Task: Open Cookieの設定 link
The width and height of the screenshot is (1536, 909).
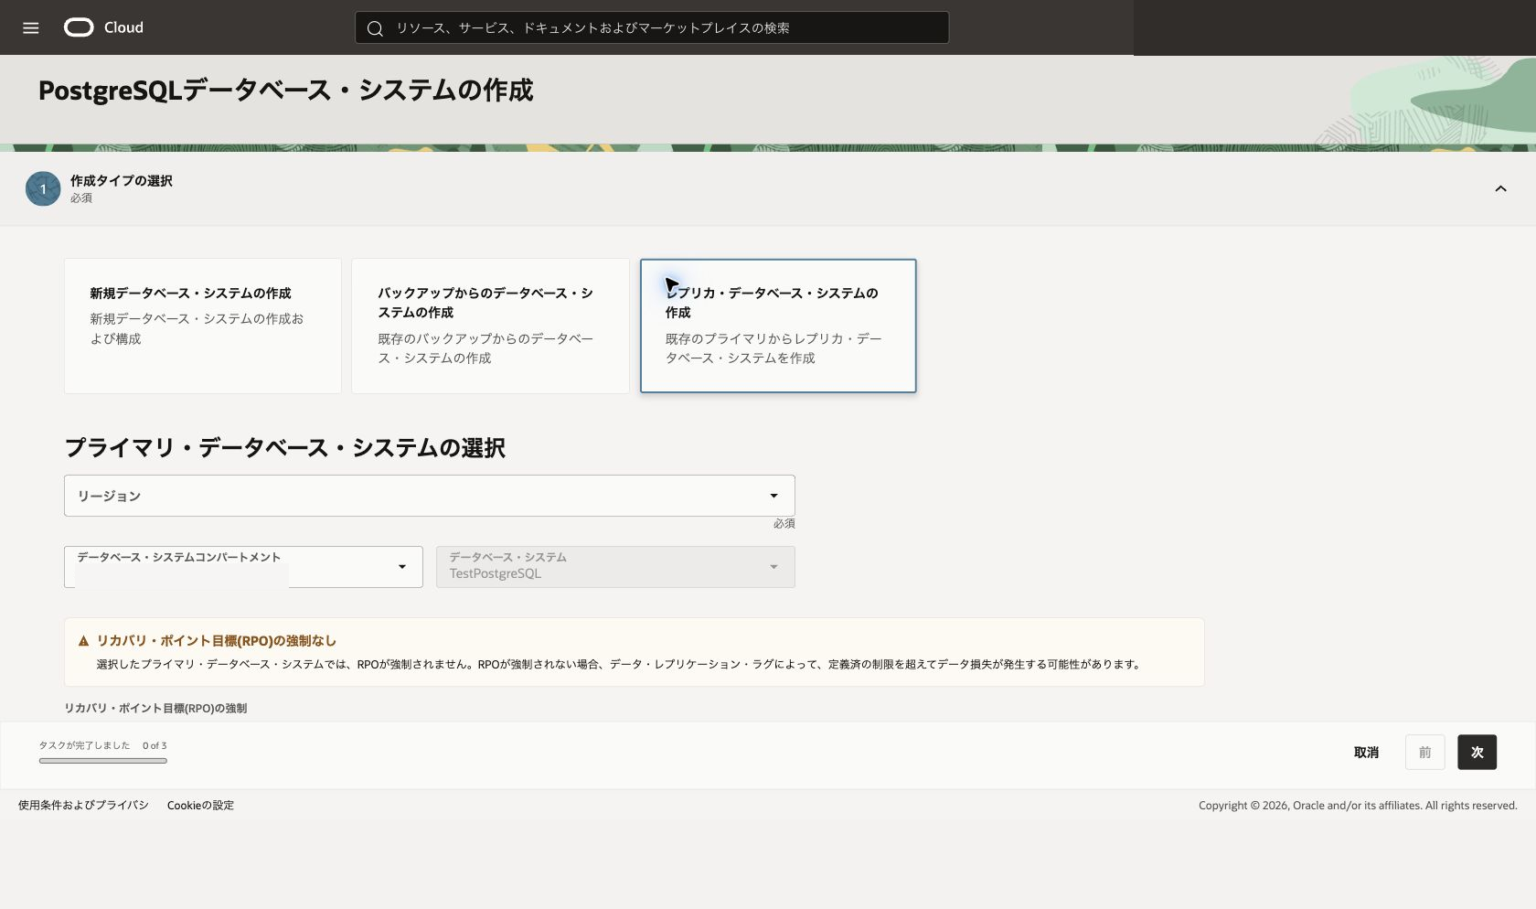Action: point(200,806)
